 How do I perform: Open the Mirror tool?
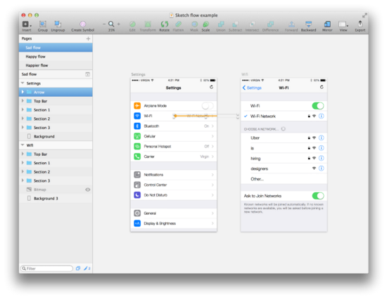[327, 24]
